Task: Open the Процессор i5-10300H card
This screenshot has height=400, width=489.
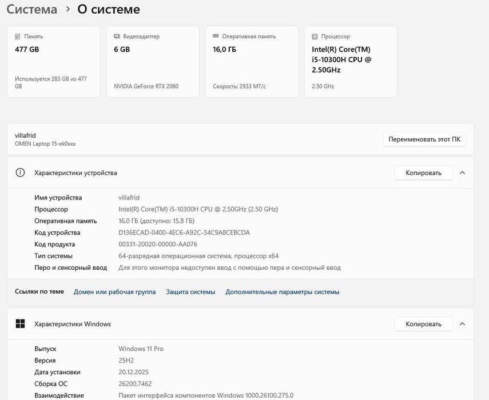Action: [x=351, y=62]
